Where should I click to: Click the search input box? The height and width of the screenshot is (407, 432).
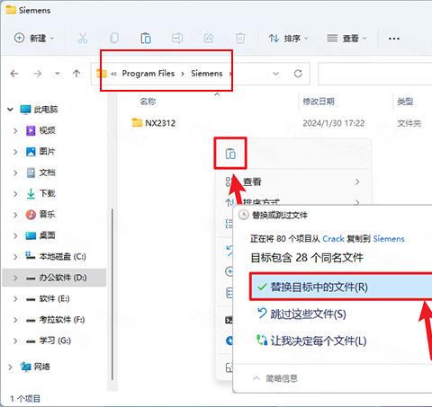[x=374, y=74]
